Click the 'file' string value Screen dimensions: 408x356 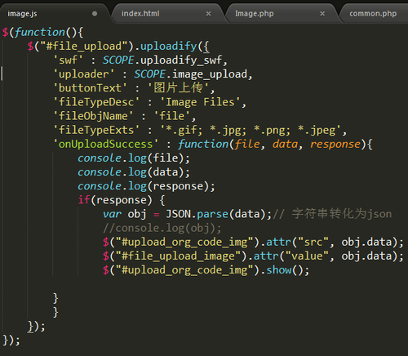tap(172, 116)
